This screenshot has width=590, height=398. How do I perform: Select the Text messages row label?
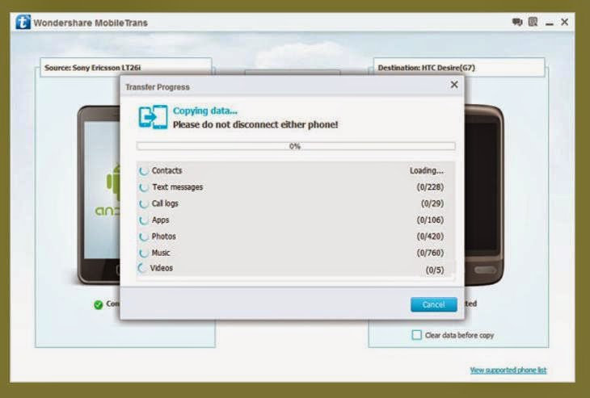click(177, 186)
